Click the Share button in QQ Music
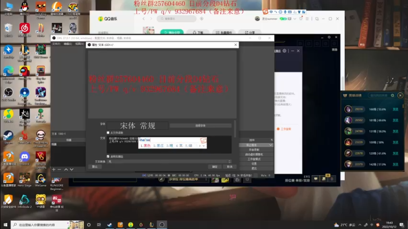408x229 pixels. pos(250,33)
